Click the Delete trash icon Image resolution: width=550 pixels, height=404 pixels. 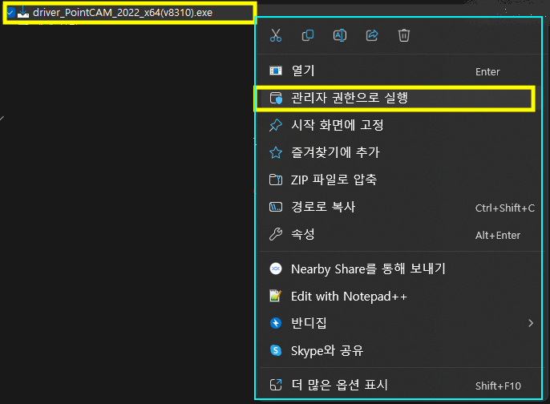coord(404,35)
